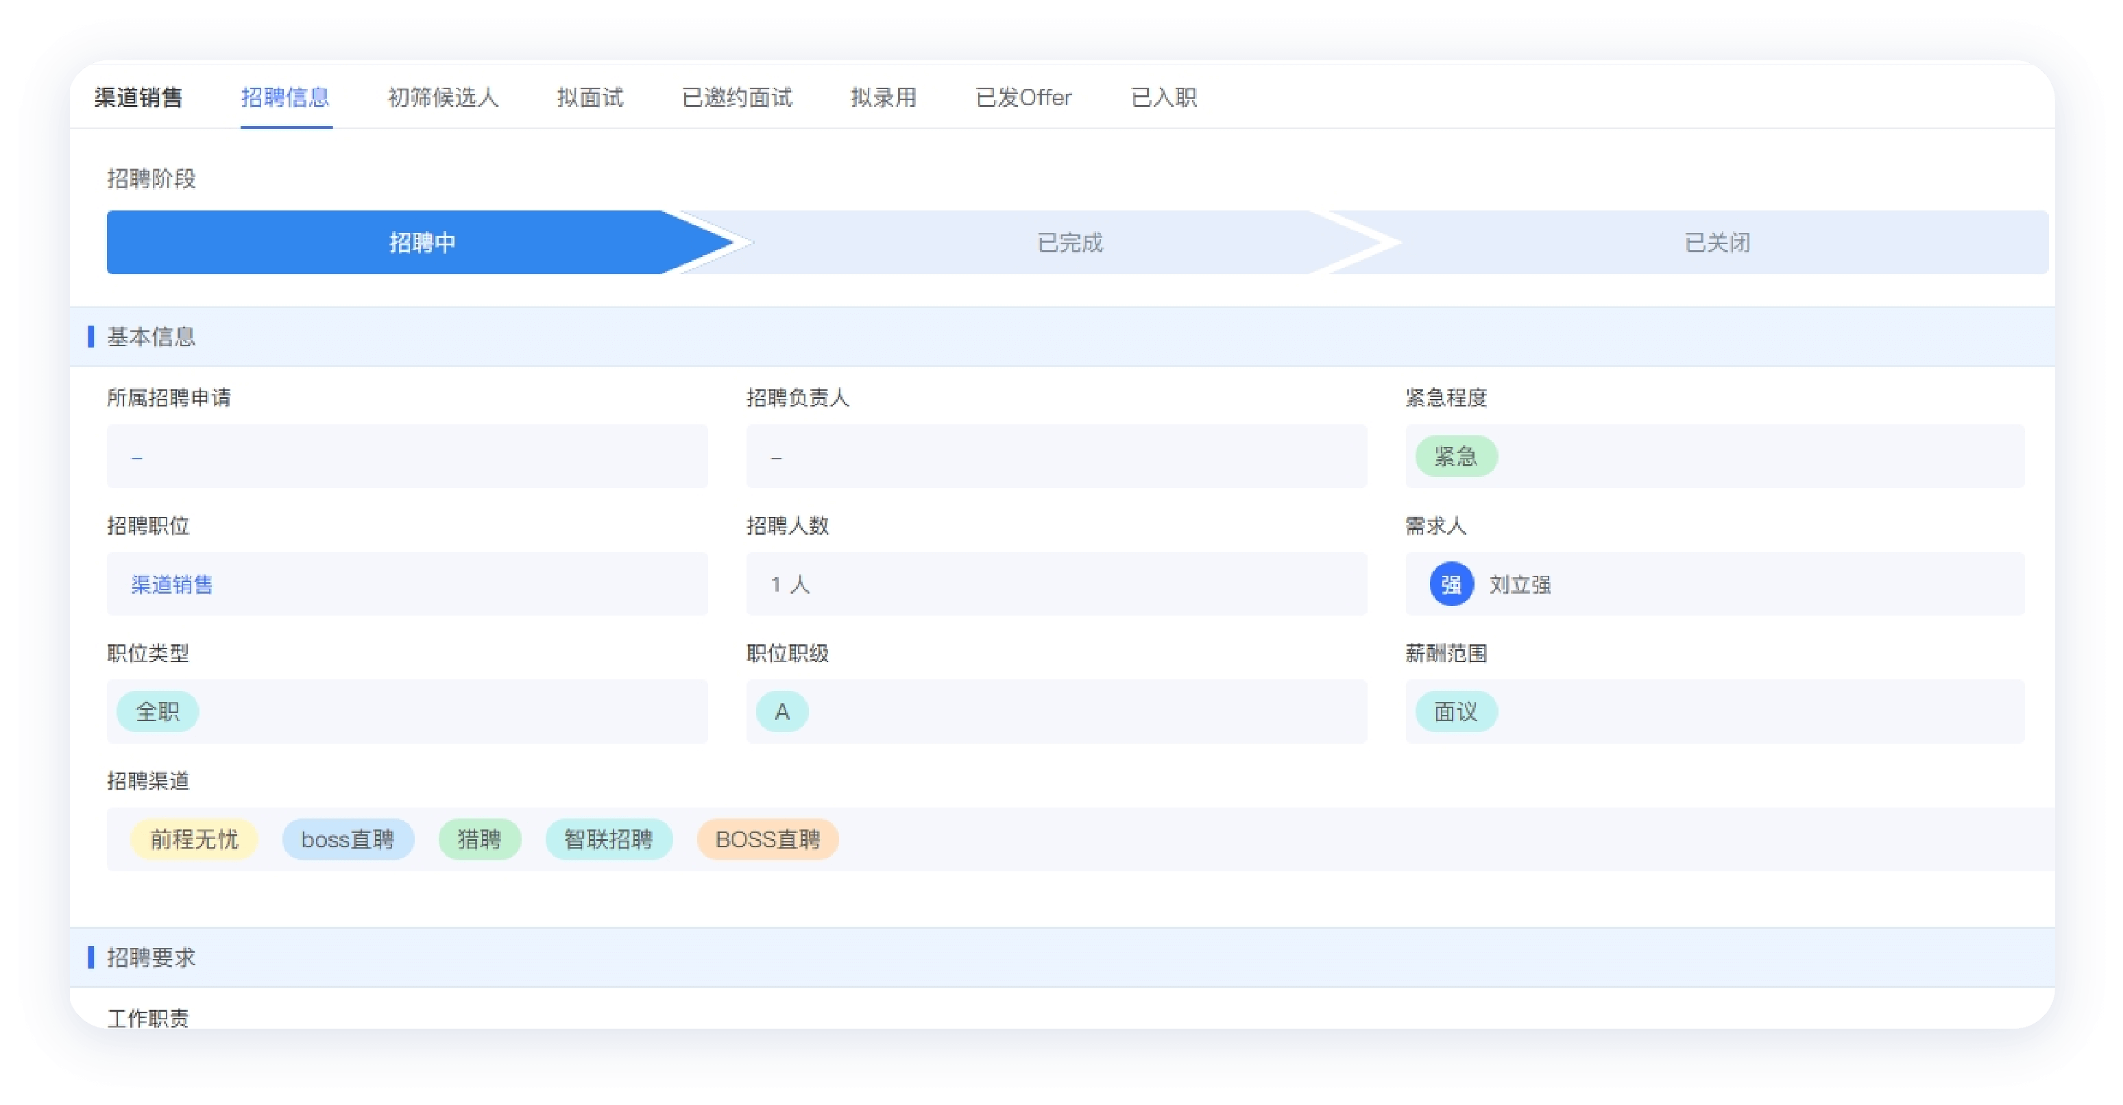Image resolution: width=2123 pixels, height=1105 pixels.
Task: Click the 前程无忧 channel tag
Action: 195,840
